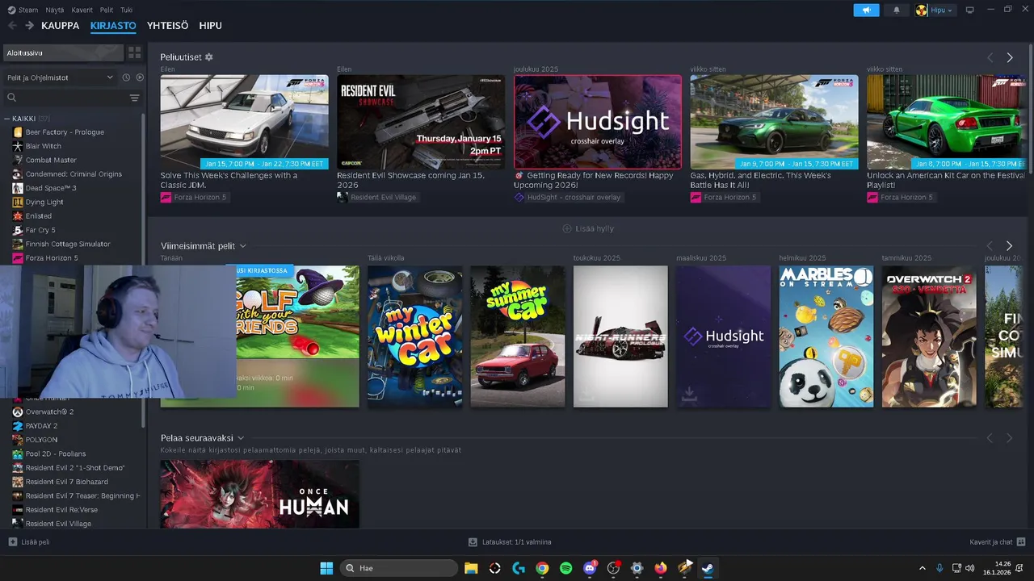This screenshot has height=581, width=1034.
Task: Focus the library search field
Action: click(x=65, y=98)
